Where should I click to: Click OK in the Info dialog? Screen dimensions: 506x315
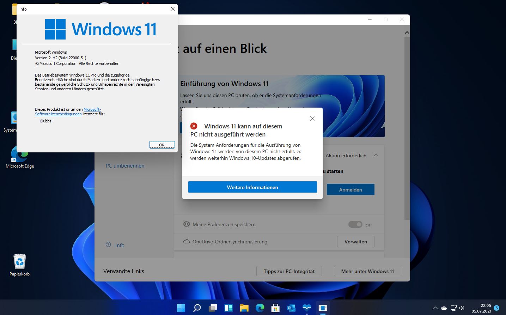[x=162, y=145]
